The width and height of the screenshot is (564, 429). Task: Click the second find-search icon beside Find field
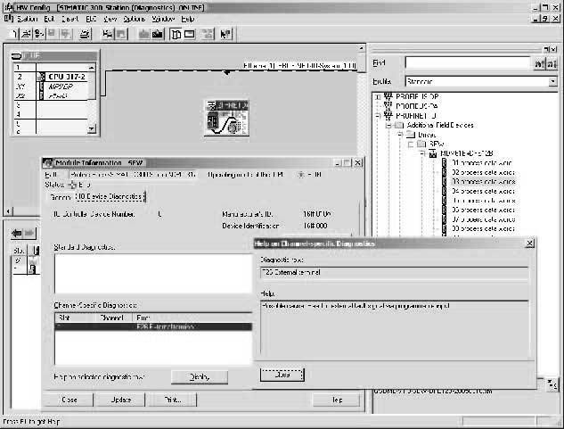(552, 63)
